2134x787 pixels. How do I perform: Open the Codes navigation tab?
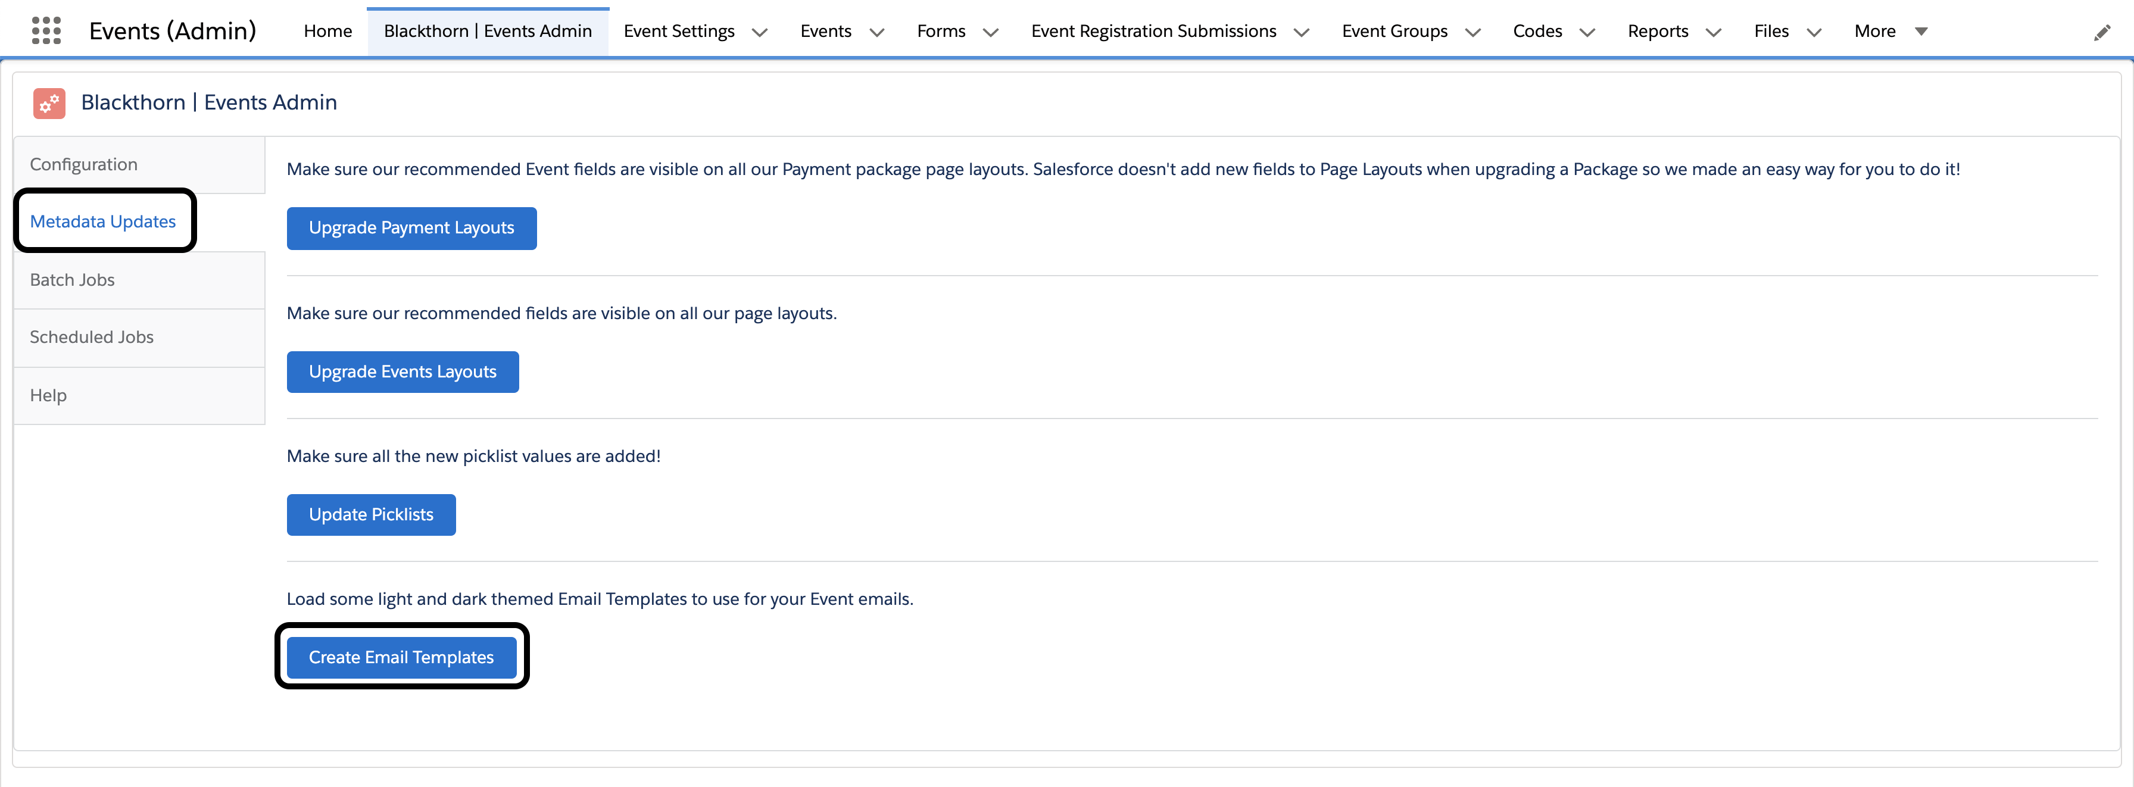pyautogui.click(x=1537, y=32)
